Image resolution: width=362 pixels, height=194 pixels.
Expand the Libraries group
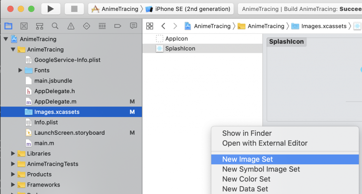[x=13, y=153]
